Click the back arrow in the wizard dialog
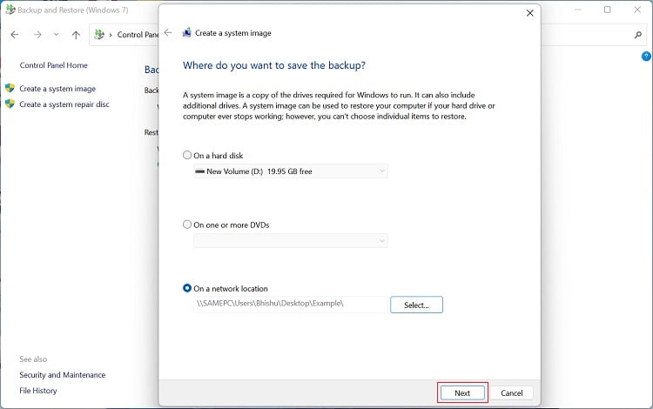Image resolution: width=653 pixels, height=409 pixels. pos(169,33)
